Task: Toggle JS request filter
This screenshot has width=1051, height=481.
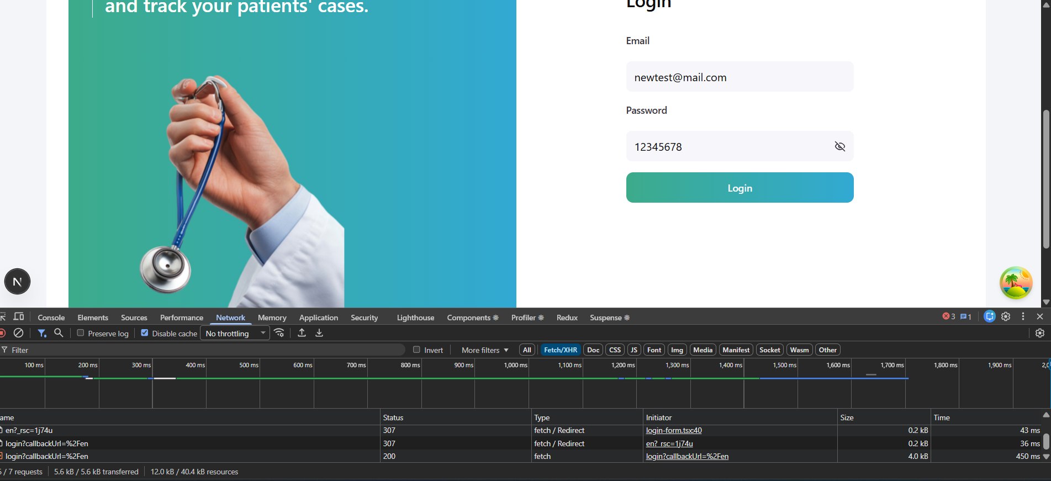Action: 634,350
